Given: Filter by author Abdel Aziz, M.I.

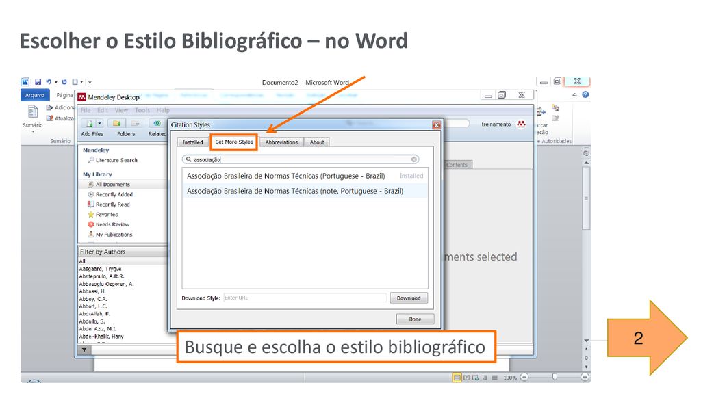Looking at the screenshot, I should point(97,329).
